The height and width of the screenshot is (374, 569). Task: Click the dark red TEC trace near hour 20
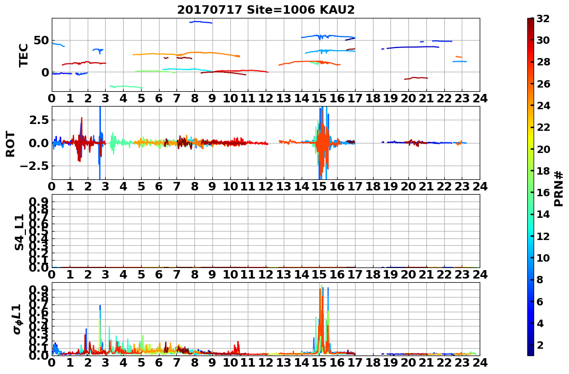click(x=416, y=78)
